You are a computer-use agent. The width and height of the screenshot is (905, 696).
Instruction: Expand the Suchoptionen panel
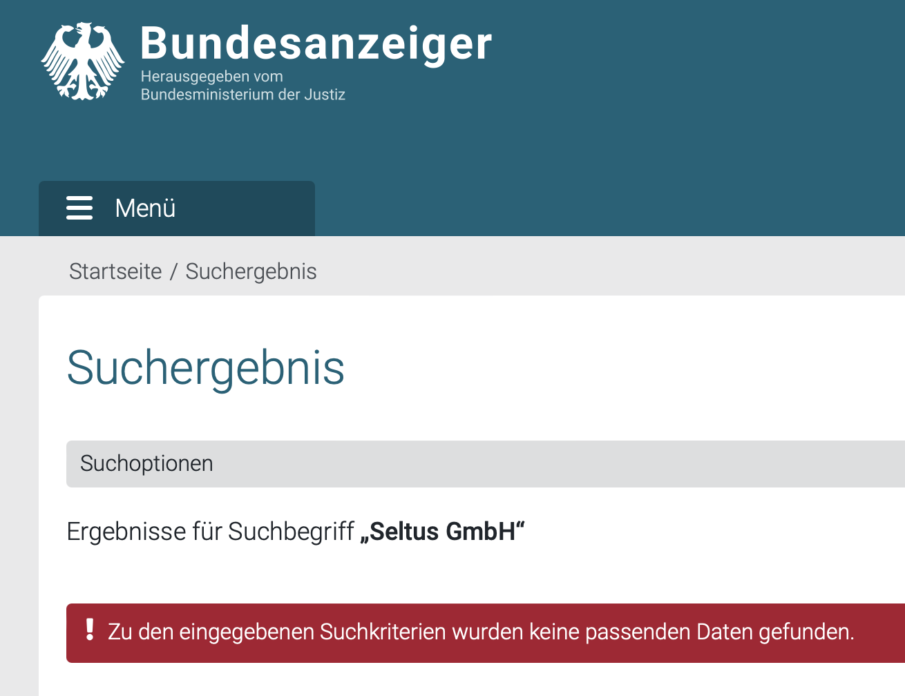pyautogui.click(x=484, y=463)
